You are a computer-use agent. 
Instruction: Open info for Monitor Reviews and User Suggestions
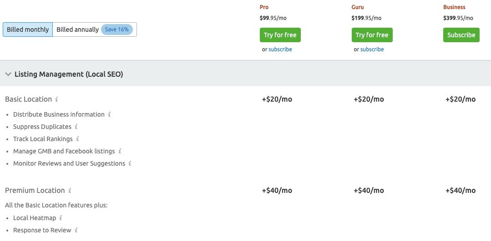pos(130,163)
